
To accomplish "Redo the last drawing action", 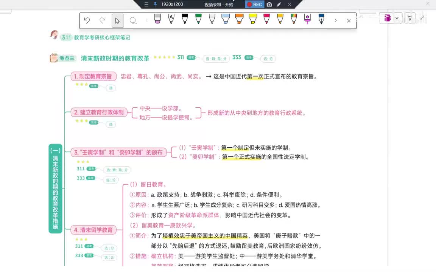I will tap(103, 20).
